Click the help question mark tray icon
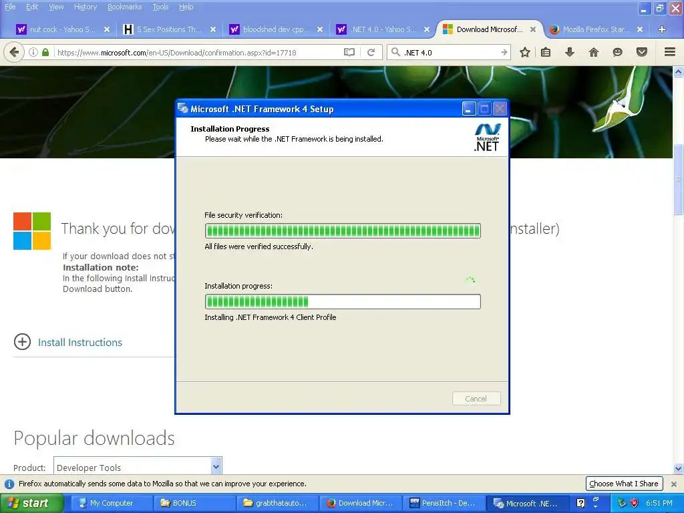This screenshot has height=513, width=684. [580, 503]
